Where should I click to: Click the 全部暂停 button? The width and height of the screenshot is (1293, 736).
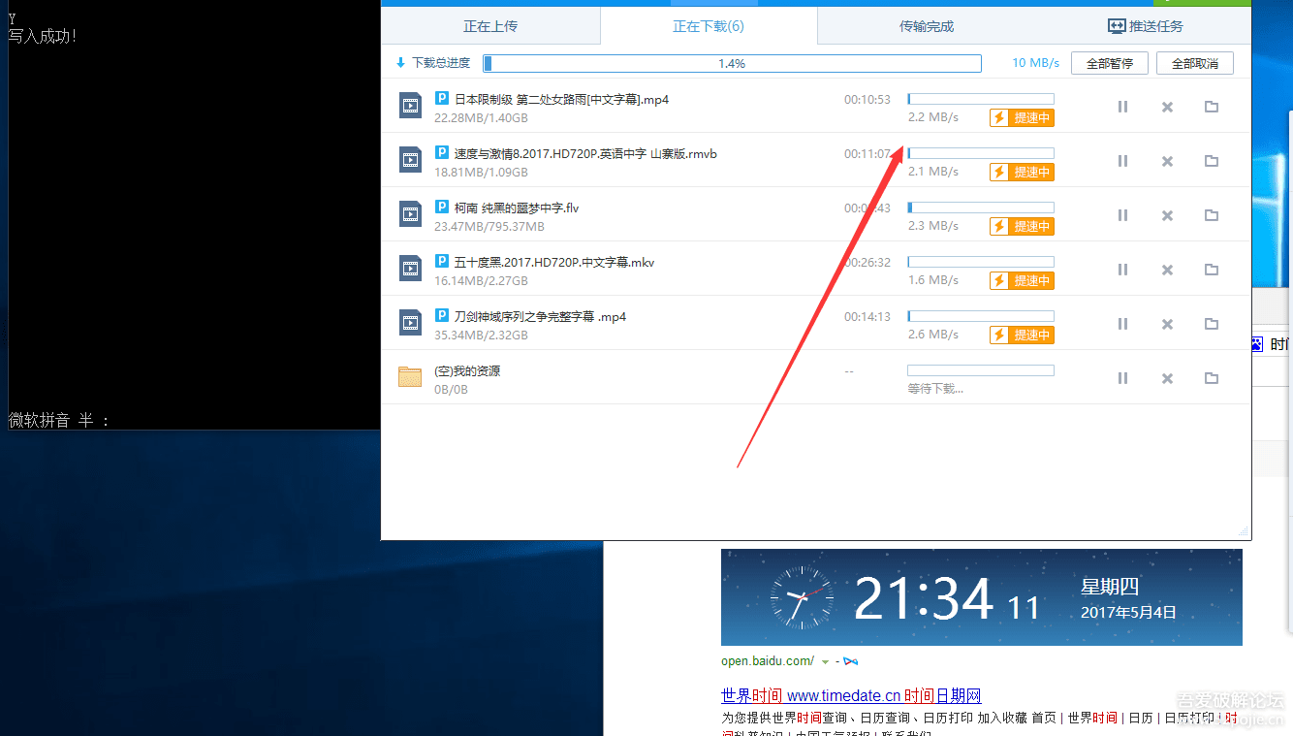coord(1110,63)
